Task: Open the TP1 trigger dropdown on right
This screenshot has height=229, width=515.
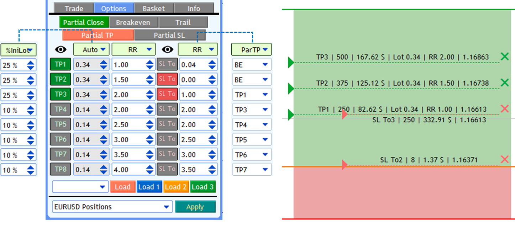Action: click(x=252, y=95)
